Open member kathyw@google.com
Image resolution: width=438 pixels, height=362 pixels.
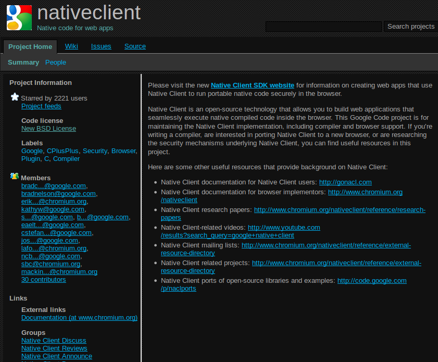pos(53,209)
